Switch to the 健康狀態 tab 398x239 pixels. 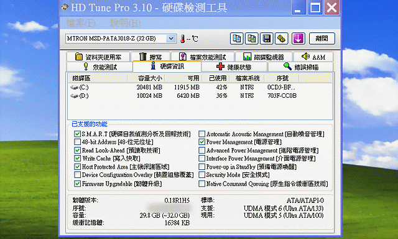tap(234, 67)
